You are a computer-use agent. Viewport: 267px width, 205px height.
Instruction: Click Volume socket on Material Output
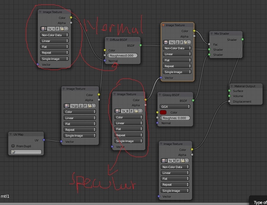(229, 96)
